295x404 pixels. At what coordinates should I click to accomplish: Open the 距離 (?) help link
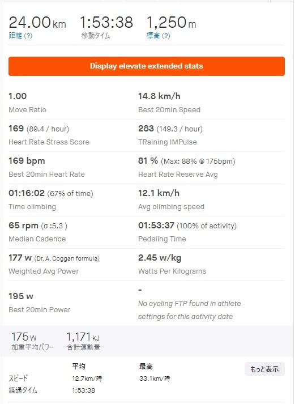coord(20,36)
